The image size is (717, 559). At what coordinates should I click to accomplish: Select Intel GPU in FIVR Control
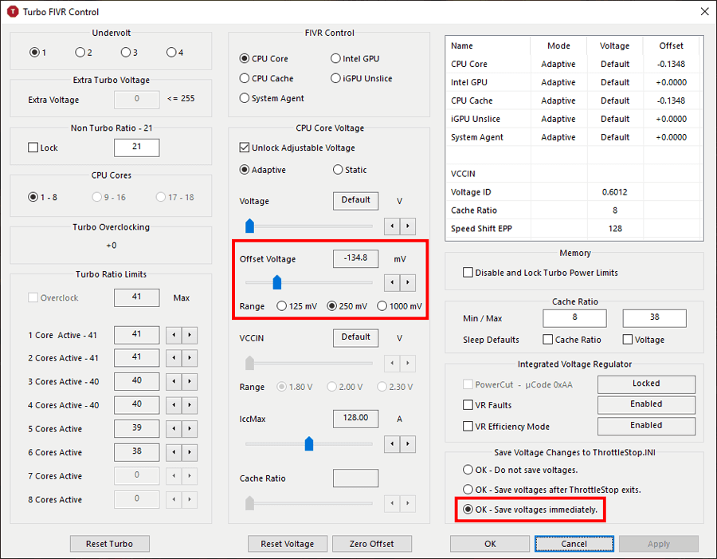click(x=355, y=58)
